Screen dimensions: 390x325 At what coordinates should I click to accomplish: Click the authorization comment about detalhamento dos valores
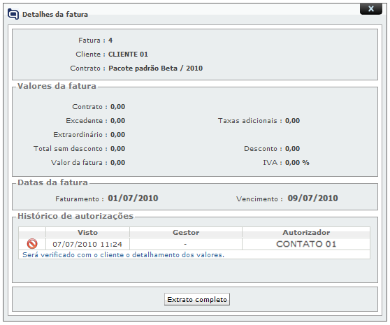[x=124, y=255]
